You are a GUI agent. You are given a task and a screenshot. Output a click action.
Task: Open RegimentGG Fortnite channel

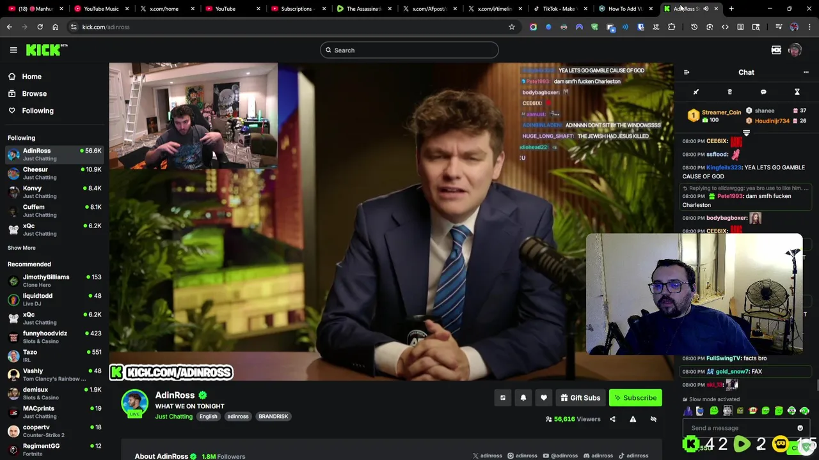[x=54, y=449]
